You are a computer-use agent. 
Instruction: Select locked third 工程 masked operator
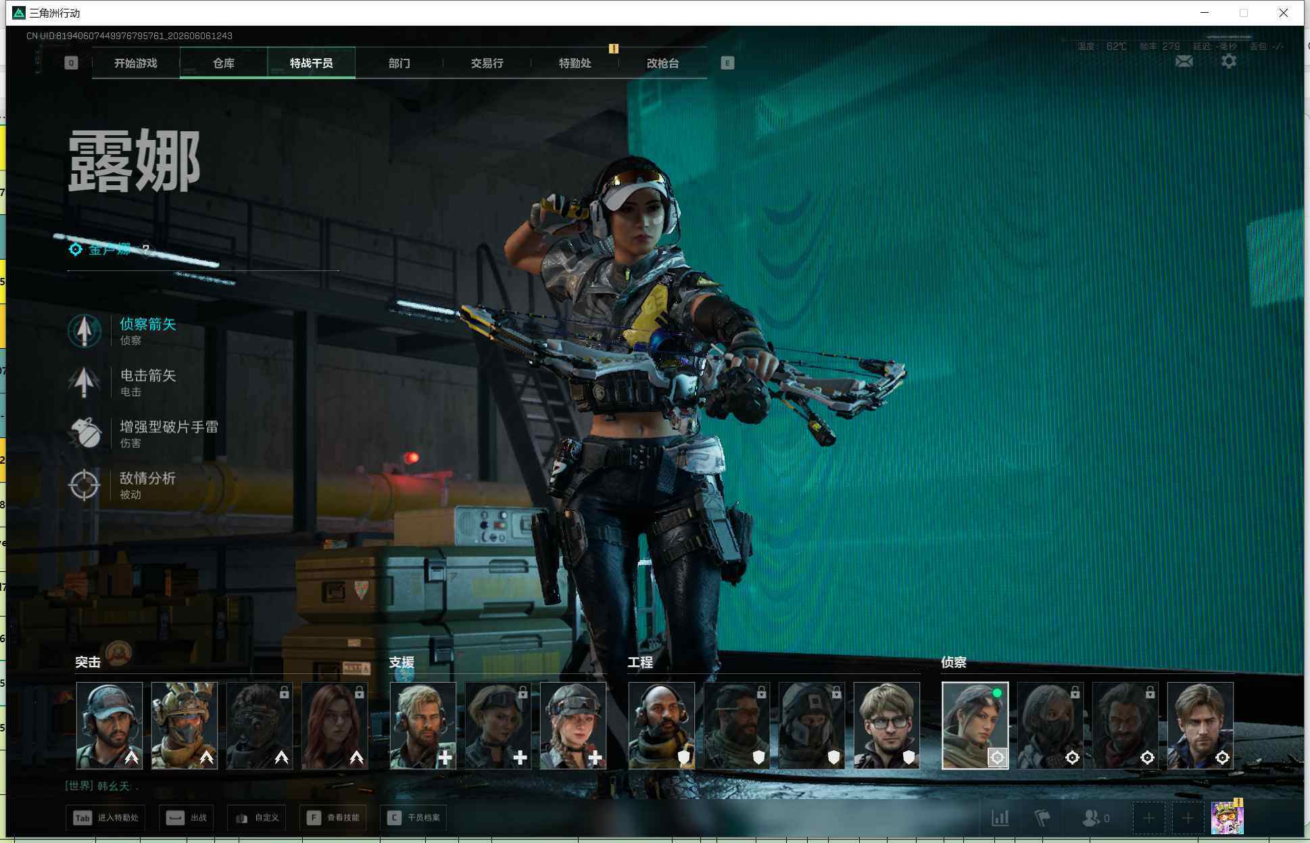812,725
